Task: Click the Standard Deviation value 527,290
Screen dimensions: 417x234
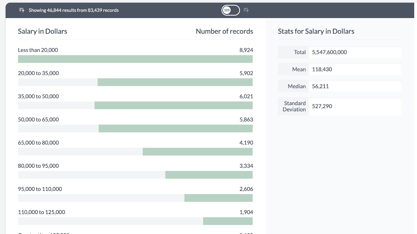Action: click(x=322, y=106)
